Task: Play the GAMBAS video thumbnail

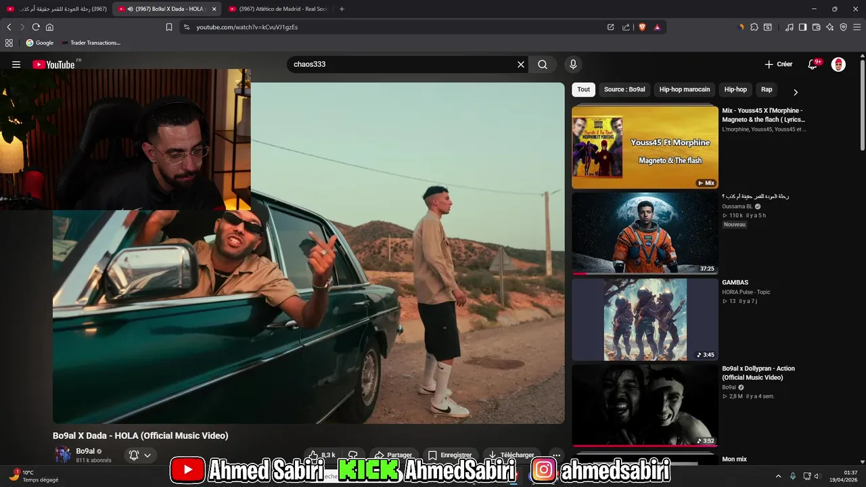Action: coord(645,319)
